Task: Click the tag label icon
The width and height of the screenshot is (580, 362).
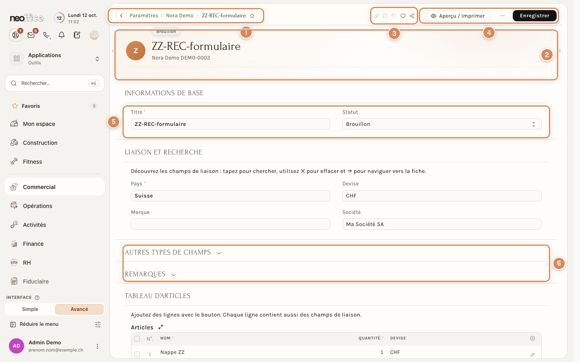Action: [394, 16]
